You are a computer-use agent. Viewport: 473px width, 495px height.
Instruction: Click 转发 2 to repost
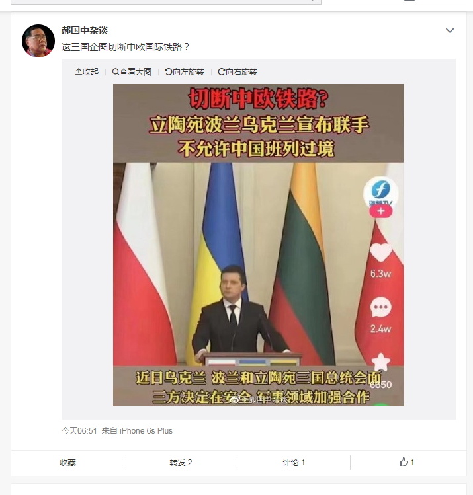[181, 463]
